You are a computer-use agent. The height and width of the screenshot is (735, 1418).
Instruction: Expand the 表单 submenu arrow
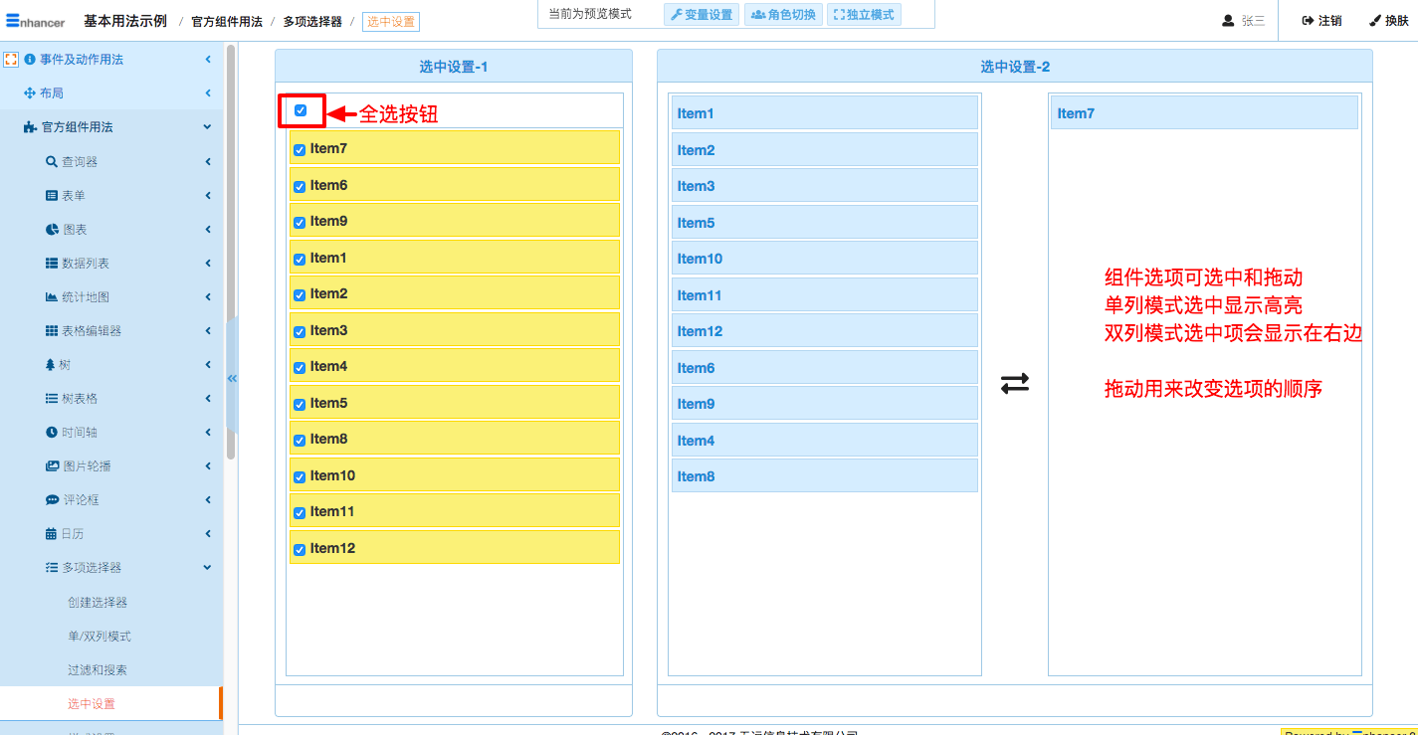pyautogui.click(x=208, y=196)
